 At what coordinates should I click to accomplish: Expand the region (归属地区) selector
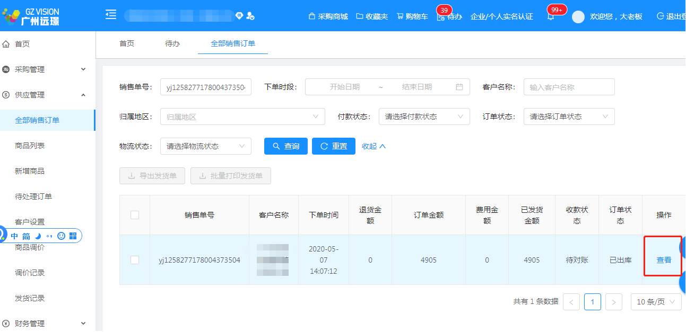click(242, 116)
